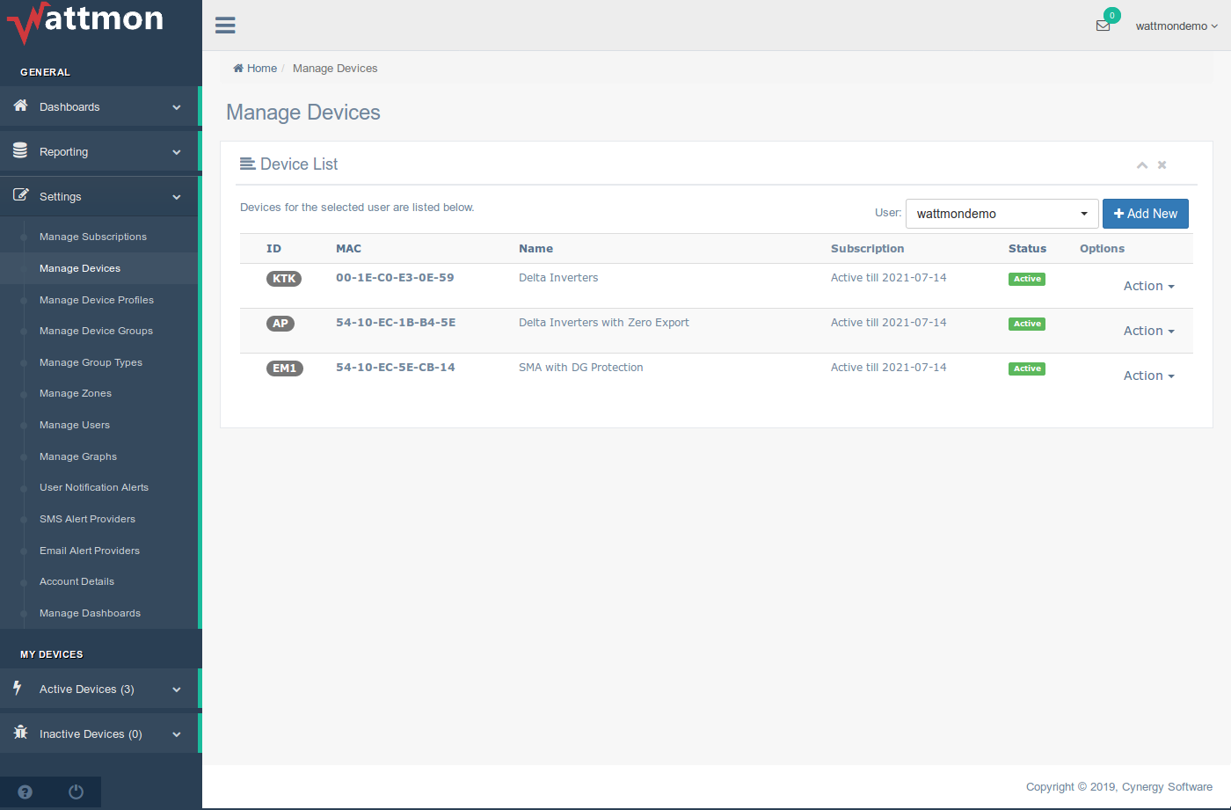Click the help question mark icon

point(25,792)
